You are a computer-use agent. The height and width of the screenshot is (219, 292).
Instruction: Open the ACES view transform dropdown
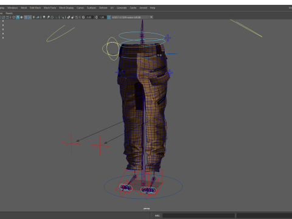tap(132, 17)
